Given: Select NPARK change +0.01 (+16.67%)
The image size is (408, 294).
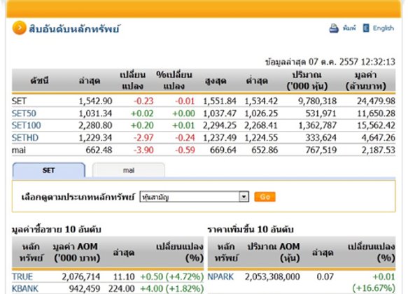Looking at the screenshot, I should (x=374, y=283).
